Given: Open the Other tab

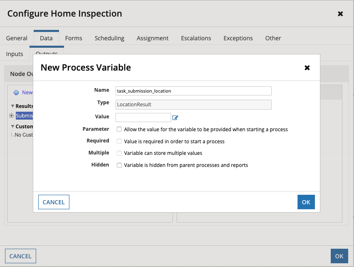Looking at the screenshot, I should tap(273, 38).
